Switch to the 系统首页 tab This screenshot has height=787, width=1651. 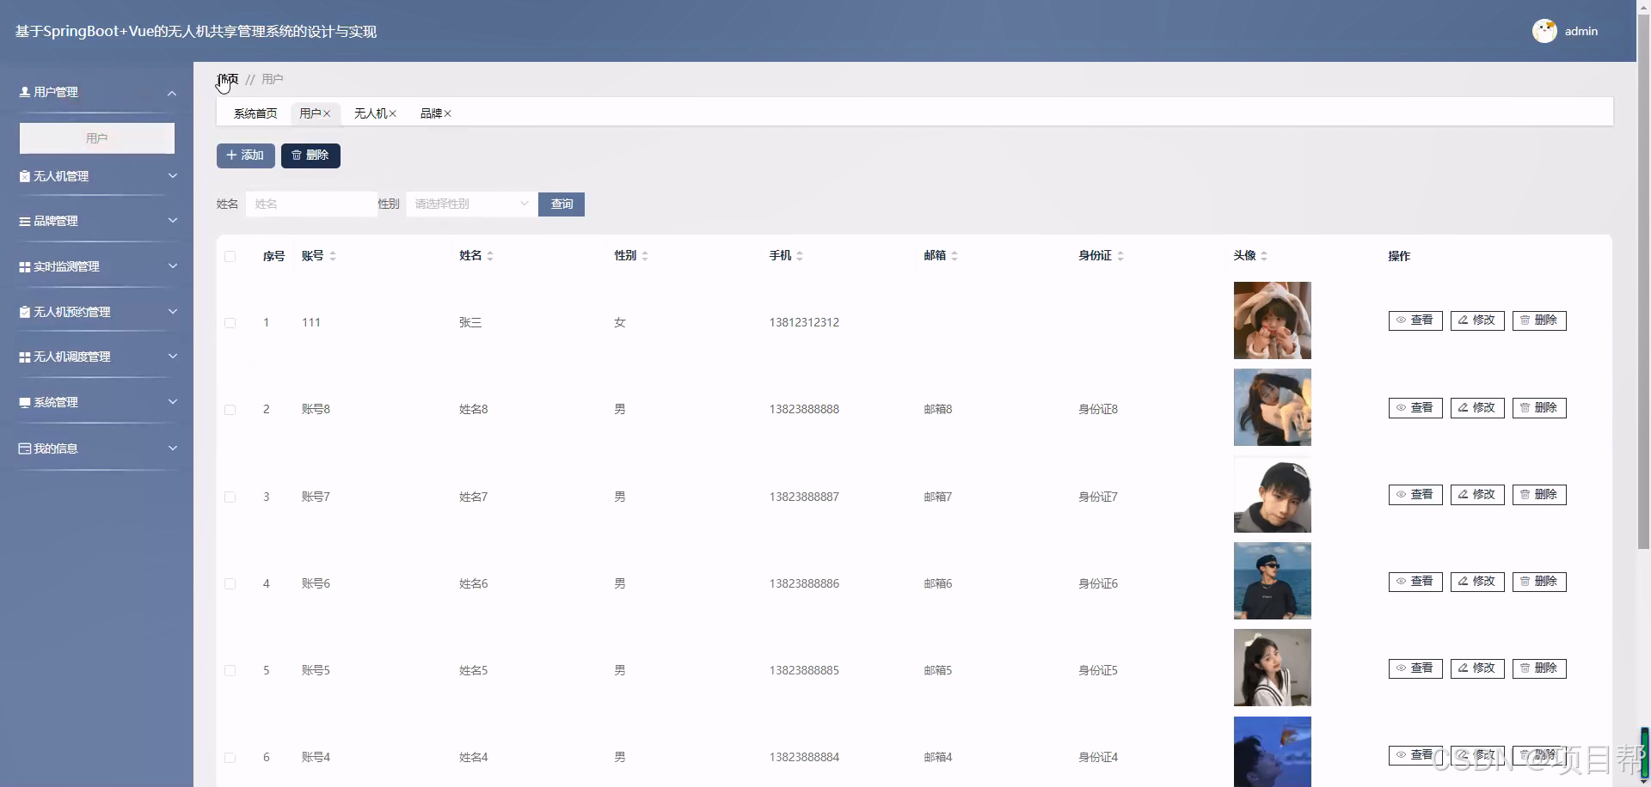coord(255,113)
